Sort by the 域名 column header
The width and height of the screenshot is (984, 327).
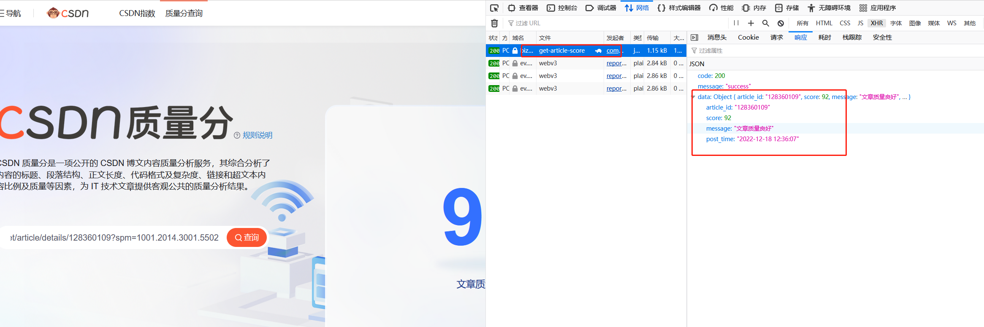tap(523, 38)
